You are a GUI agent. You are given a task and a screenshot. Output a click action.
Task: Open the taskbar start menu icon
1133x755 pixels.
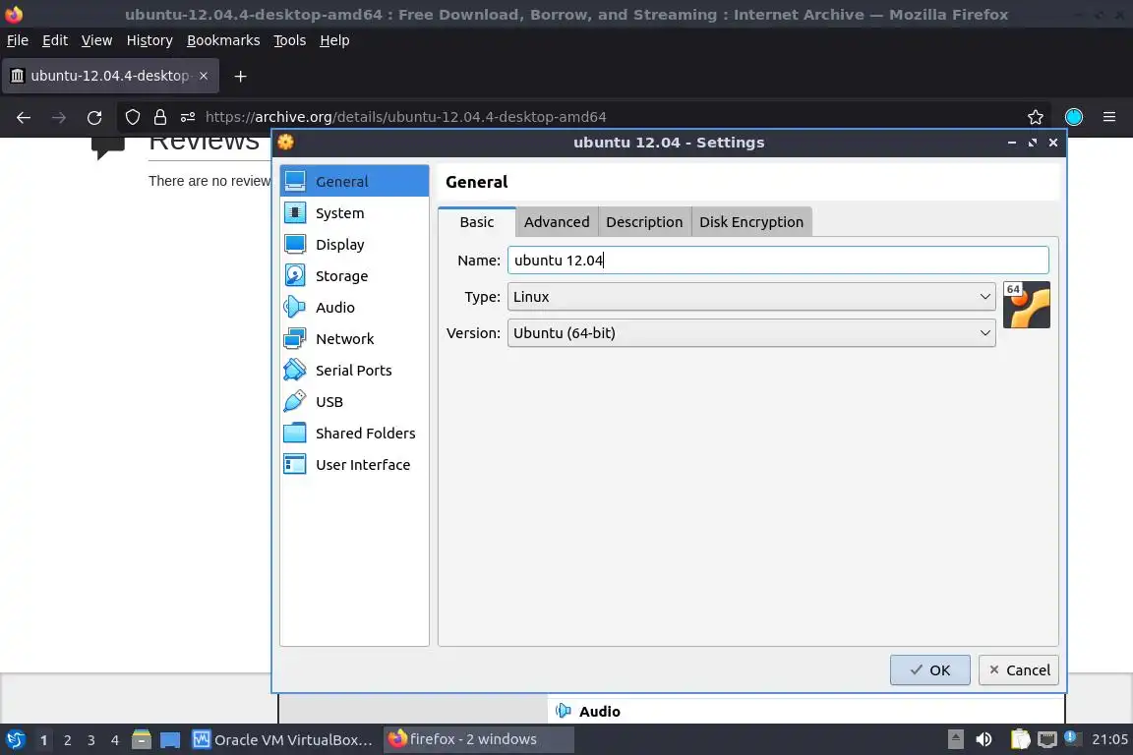tap(16, 740)
